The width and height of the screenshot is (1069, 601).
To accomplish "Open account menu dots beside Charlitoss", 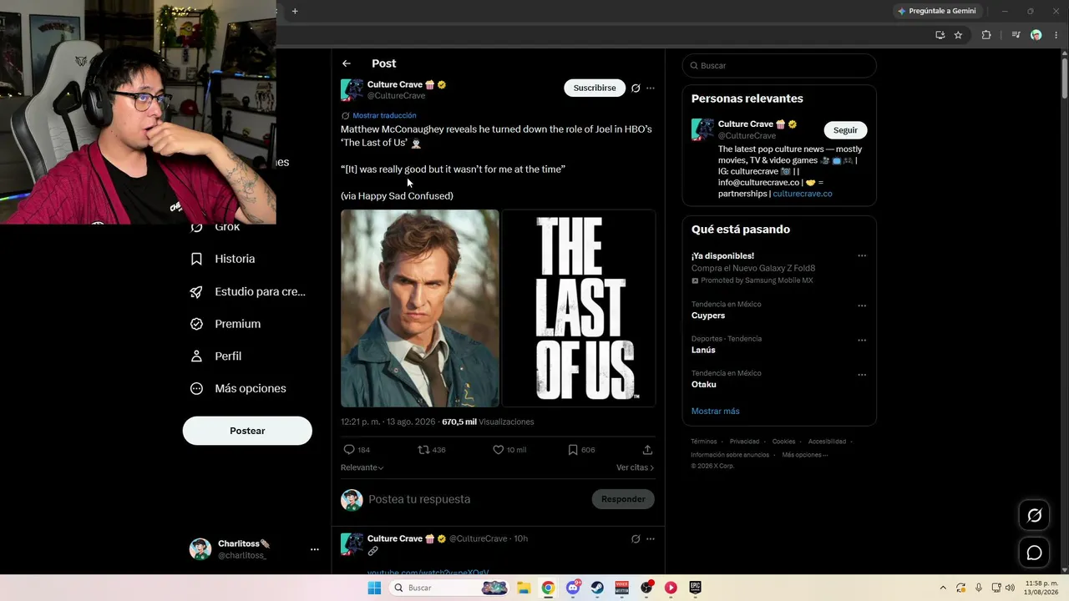I will tap(315, 549).
